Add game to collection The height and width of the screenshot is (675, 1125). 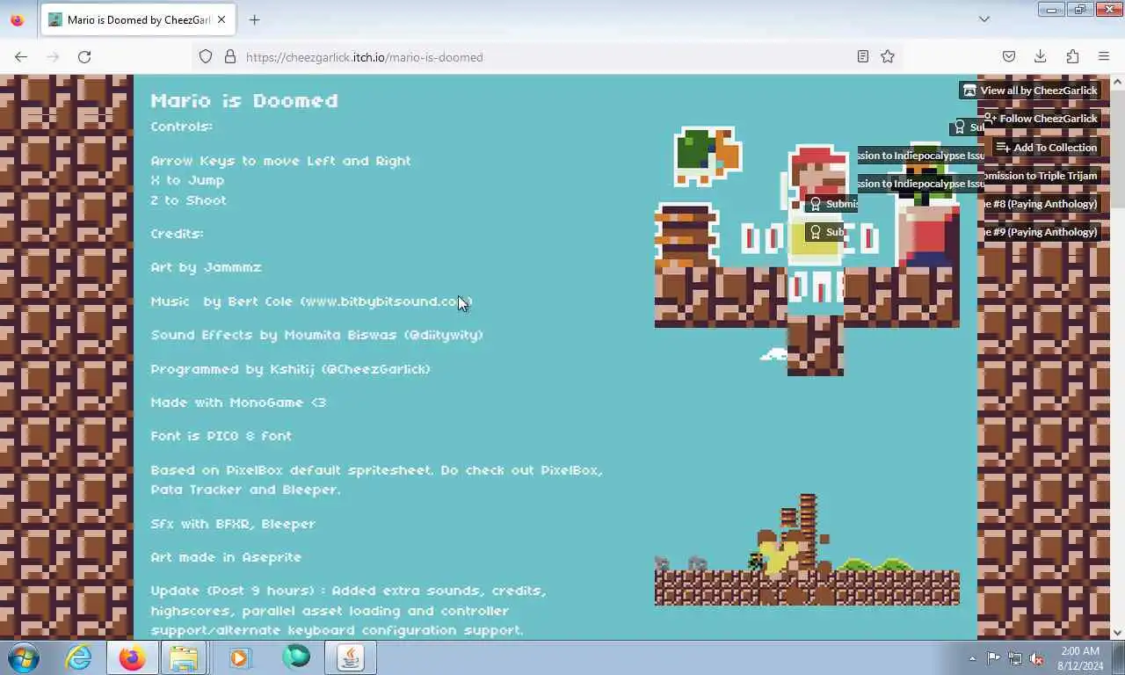[1046, 147]
